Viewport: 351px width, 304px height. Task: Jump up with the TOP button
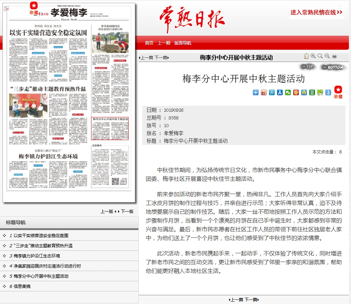308,67
